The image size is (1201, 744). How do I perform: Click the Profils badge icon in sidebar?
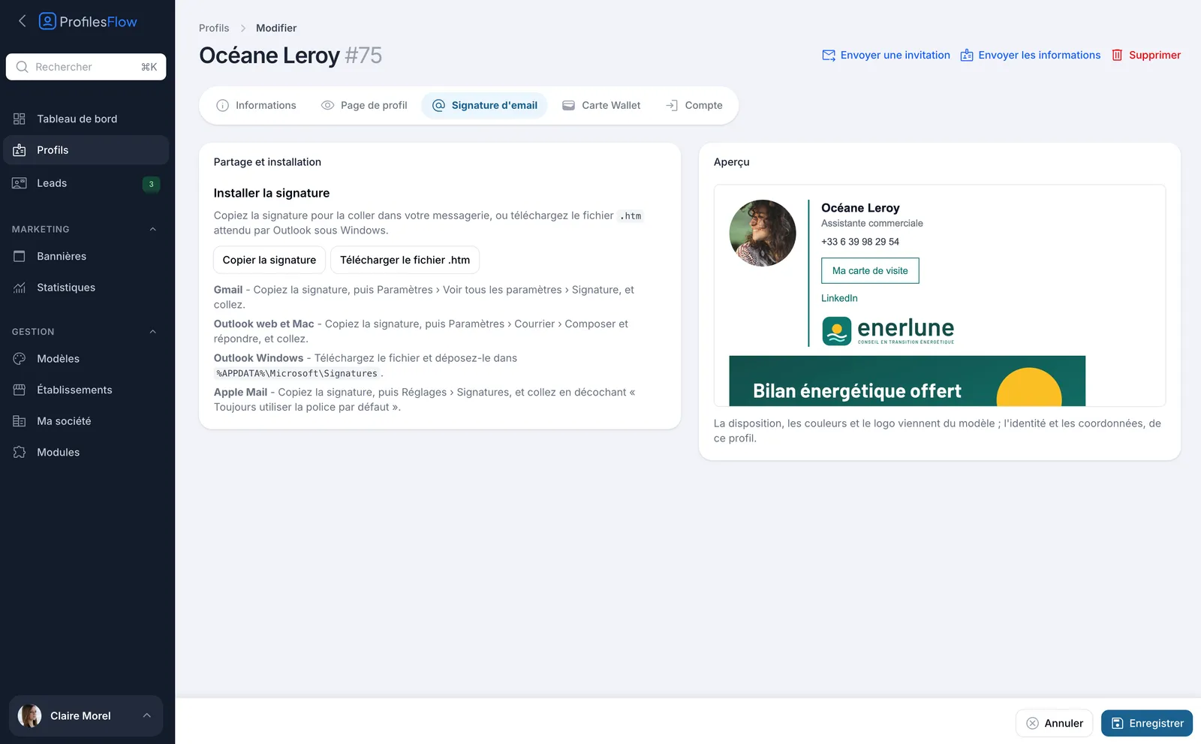click(20, 150)
